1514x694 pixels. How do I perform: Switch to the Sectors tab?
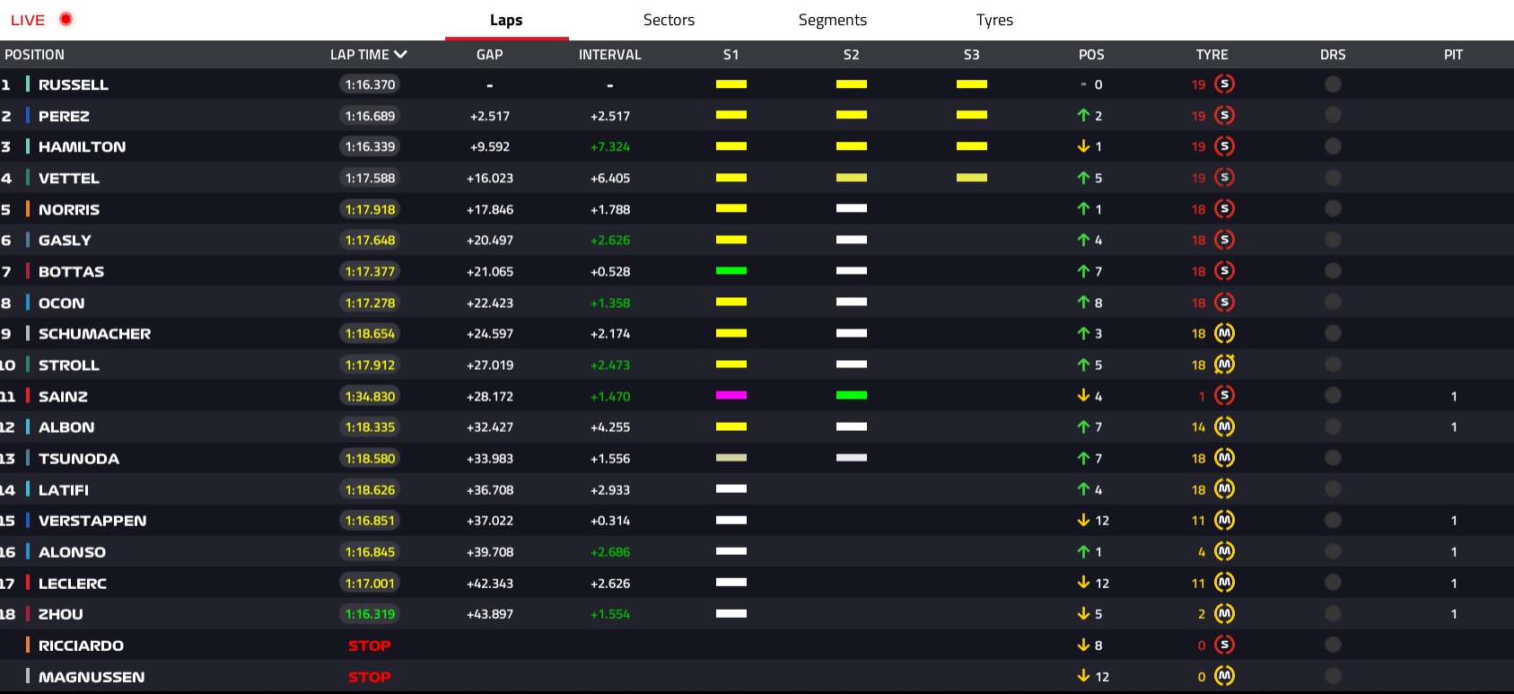tap(669, 20)
